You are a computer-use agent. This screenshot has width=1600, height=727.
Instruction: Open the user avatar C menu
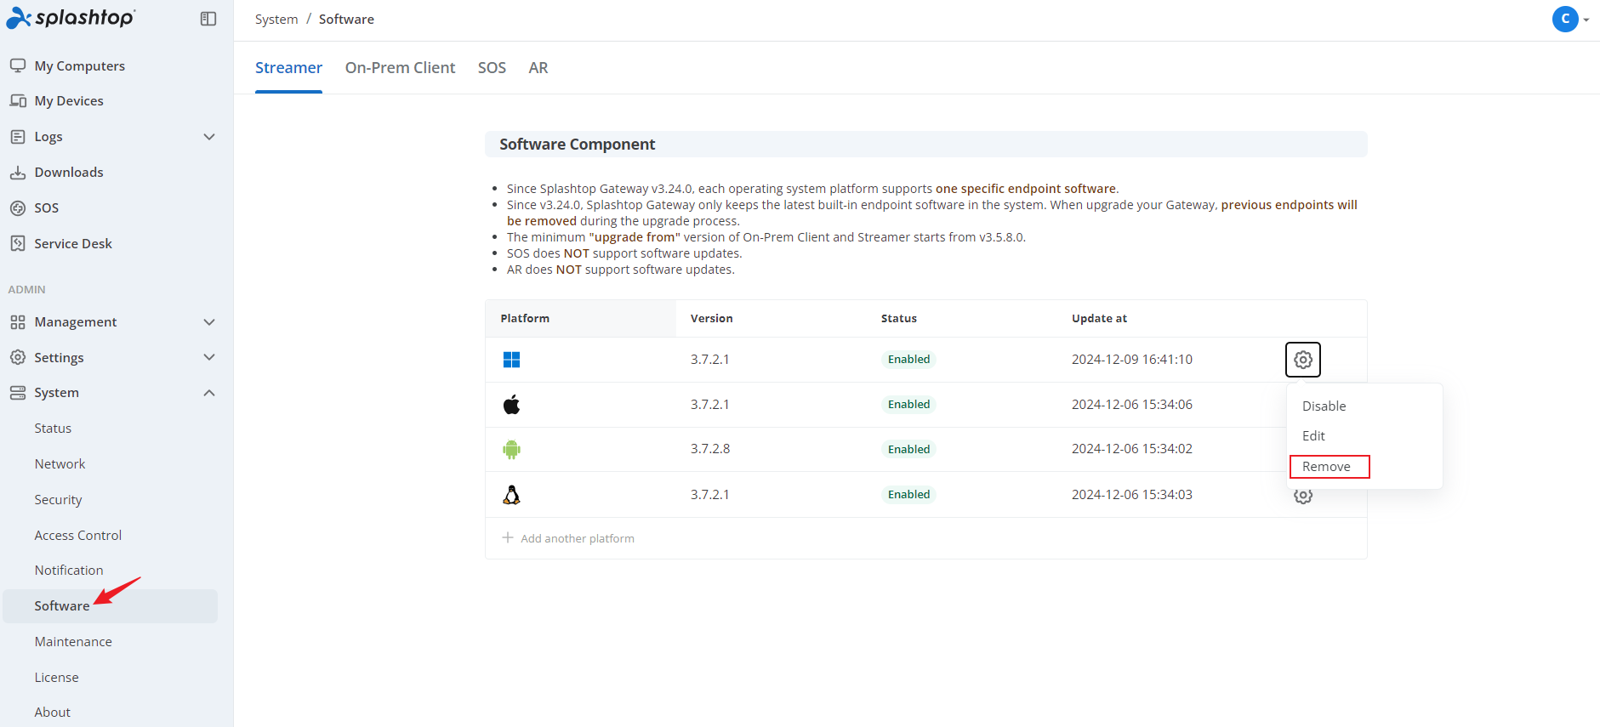coord(1565,19)
